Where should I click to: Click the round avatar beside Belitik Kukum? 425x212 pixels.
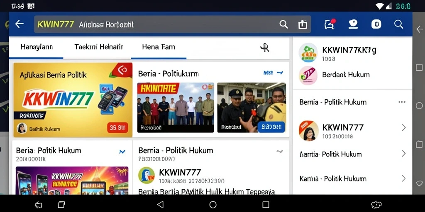coord(22,128)
